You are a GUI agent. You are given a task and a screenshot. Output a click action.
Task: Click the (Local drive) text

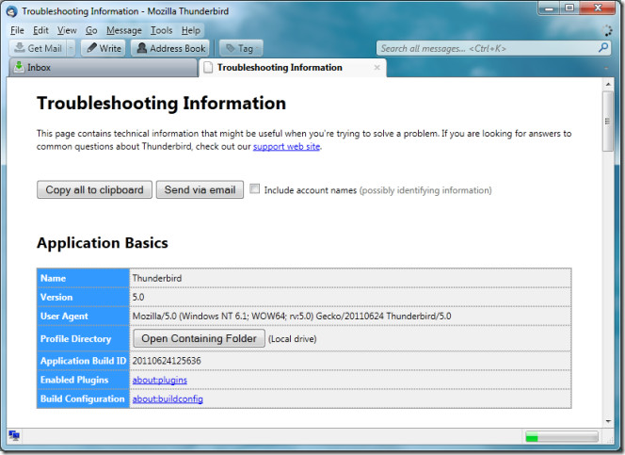click(x=292, y=339)
